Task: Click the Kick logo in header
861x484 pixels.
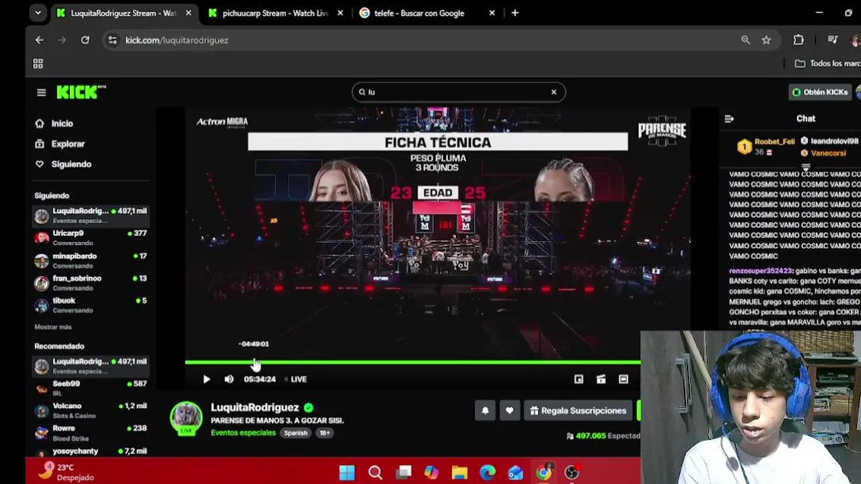Action: (79, 92)
